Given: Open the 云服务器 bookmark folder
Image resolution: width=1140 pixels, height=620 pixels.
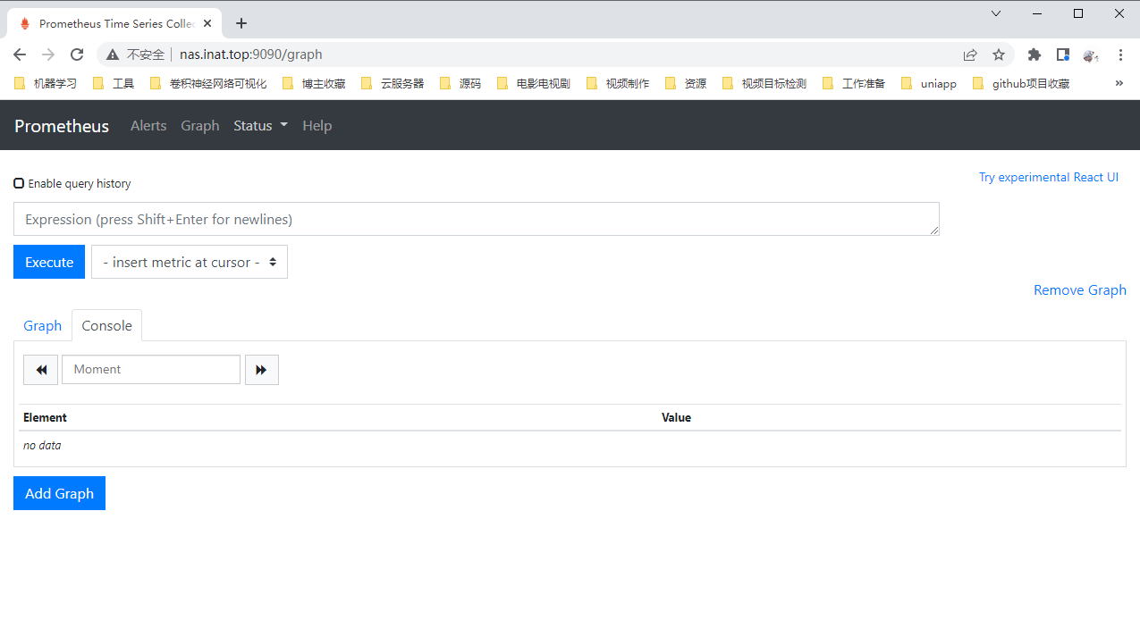Looking at the screenshot, I should [x=393, y=83].
